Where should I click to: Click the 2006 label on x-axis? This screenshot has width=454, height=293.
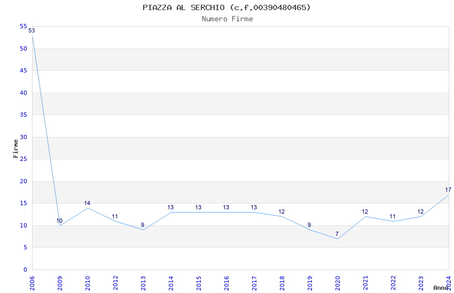click(x=32, y=281)
